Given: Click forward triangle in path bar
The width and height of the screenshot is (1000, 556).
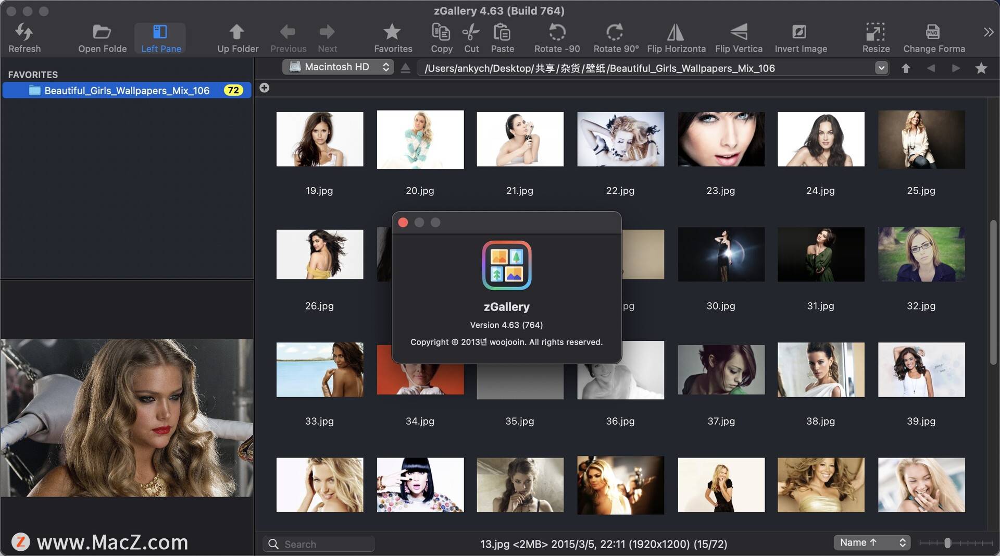Looking at the screenshot, I should pos(956,68).
